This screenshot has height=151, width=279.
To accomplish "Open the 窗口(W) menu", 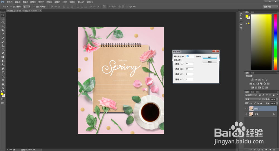I will click(x=81, y=2).
